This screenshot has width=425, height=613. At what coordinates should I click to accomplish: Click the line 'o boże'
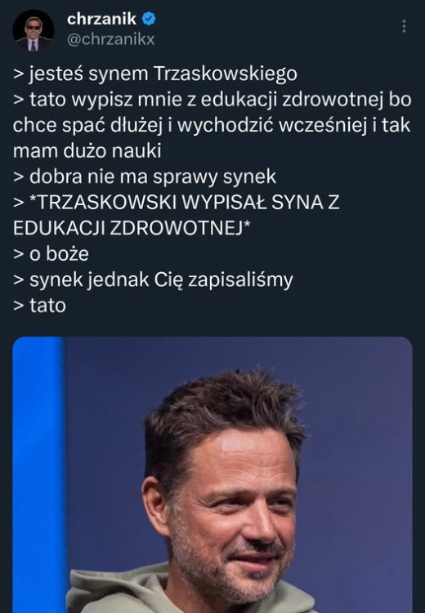[x=51, y=254]
